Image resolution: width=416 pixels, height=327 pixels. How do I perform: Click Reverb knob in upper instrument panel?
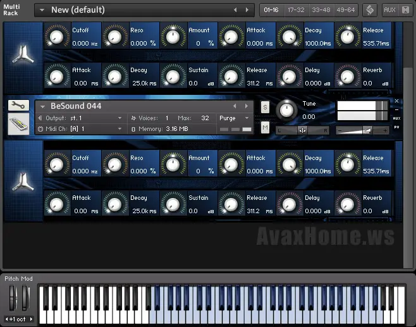pyautogui.click(x=347, y=77)
